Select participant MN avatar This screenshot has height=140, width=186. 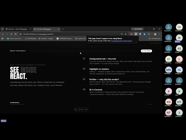click(x=169, y=70)
